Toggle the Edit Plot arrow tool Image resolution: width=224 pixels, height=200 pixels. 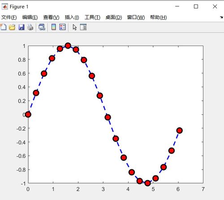point(74,27)
